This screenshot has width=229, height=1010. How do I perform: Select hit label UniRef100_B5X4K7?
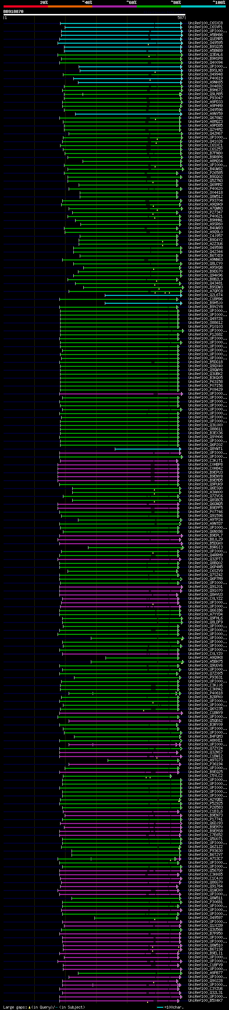tap(205, 1001)
